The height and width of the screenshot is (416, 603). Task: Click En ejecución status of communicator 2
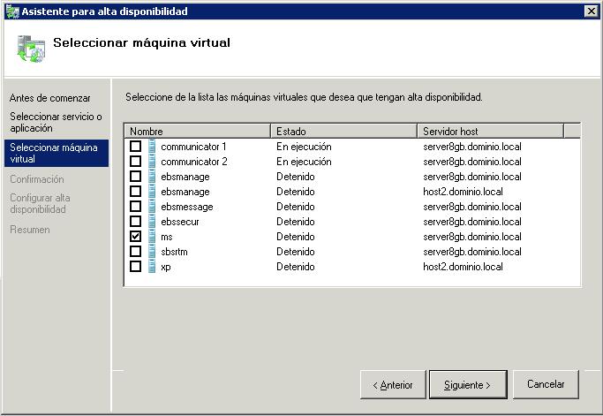[x=304, y=162]
